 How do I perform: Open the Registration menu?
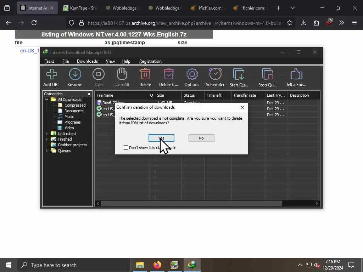(150, 61)
